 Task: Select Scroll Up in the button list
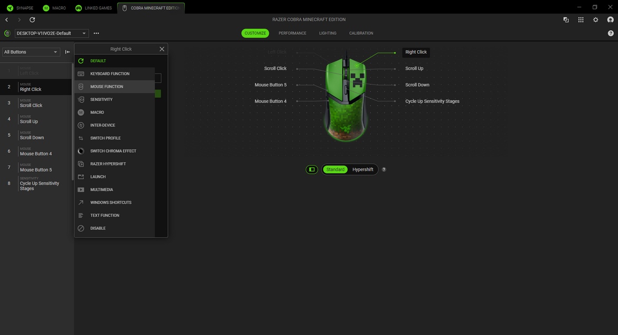click(x=36, y=119)
